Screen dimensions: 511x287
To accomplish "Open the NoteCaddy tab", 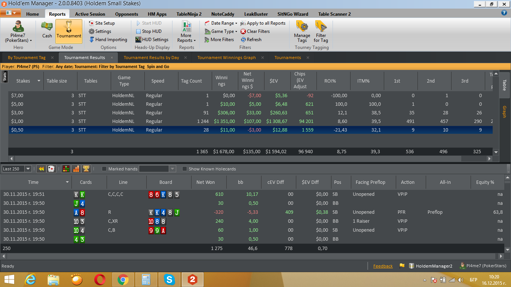I will (x=223, y=14).
